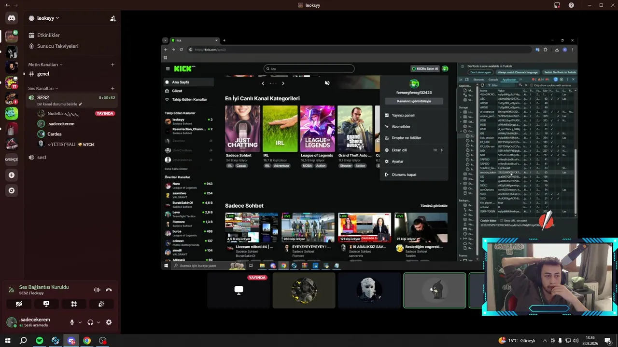This screenshot has height=347, width=618.
Task: Go back with the title bar left arrow
Action: 7,5
